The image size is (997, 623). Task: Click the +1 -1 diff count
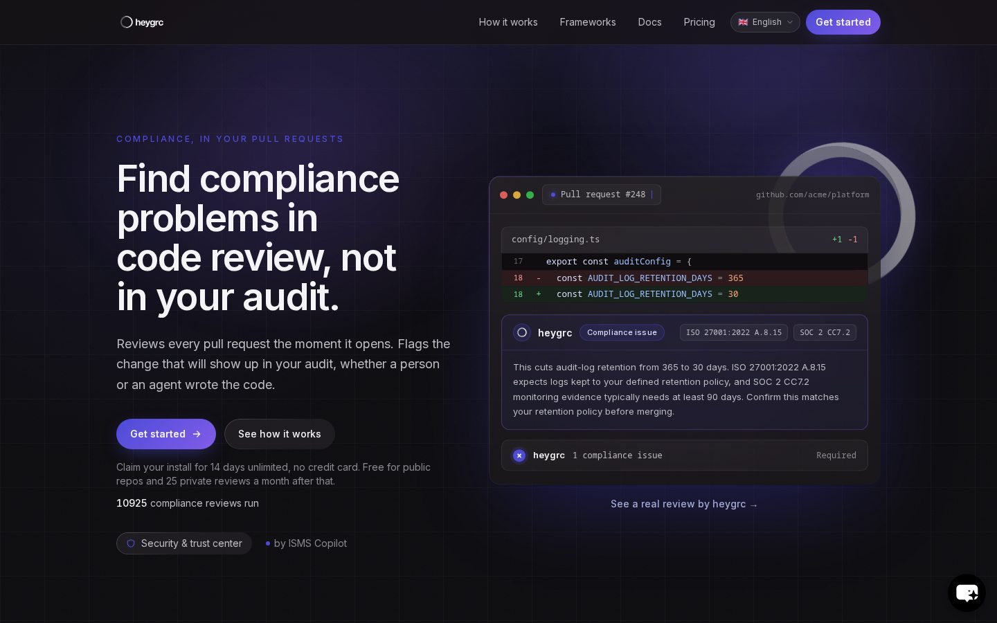[845, 240]
